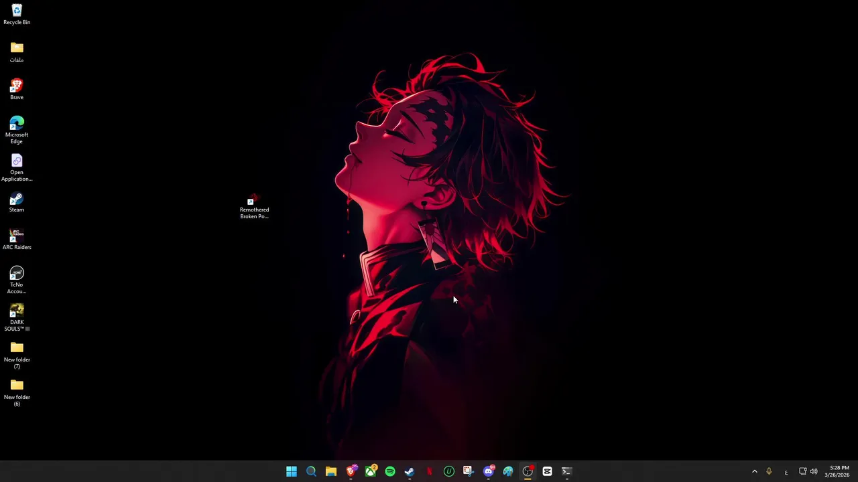Viewport: 858px width, 482px height.
Task: Open CapCut from taskbar
Action: click(x=548, y=471)
